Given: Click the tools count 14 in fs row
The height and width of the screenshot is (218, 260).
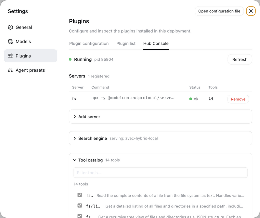Looking at the screenshot, I should click(211, 99).
